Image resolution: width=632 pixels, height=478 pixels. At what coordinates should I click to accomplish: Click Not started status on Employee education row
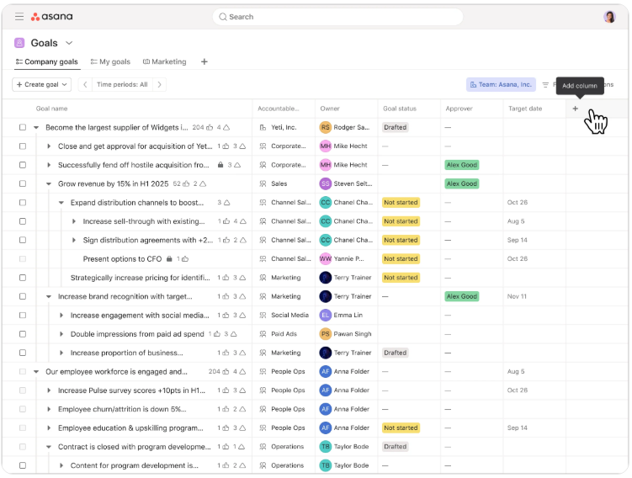[401, 428]
